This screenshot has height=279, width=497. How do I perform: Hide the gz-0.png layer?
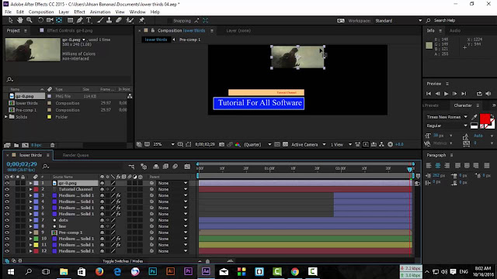[7, 183]
